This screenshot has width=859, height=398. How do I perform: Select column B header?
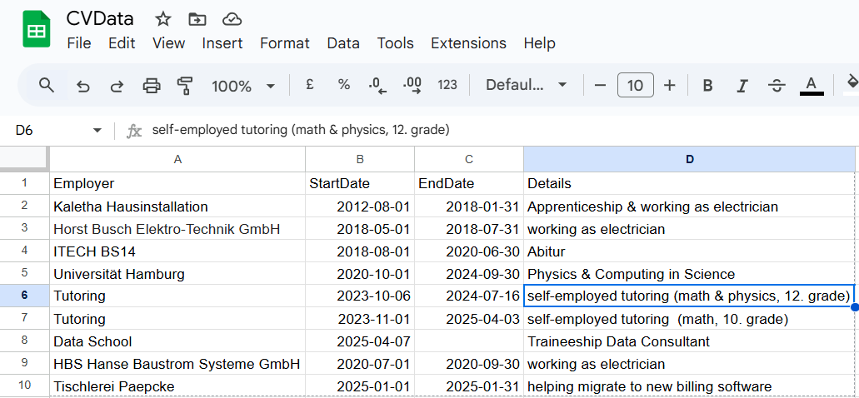click(360, 159)
